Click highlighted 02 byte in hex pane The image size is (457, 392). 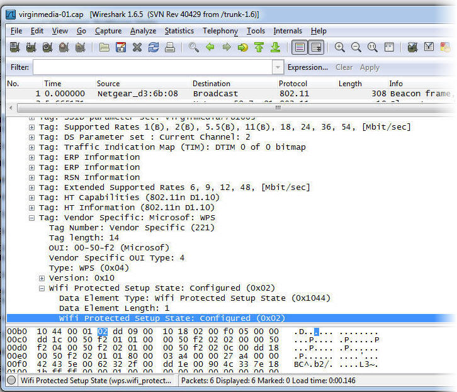pos(103,332)
